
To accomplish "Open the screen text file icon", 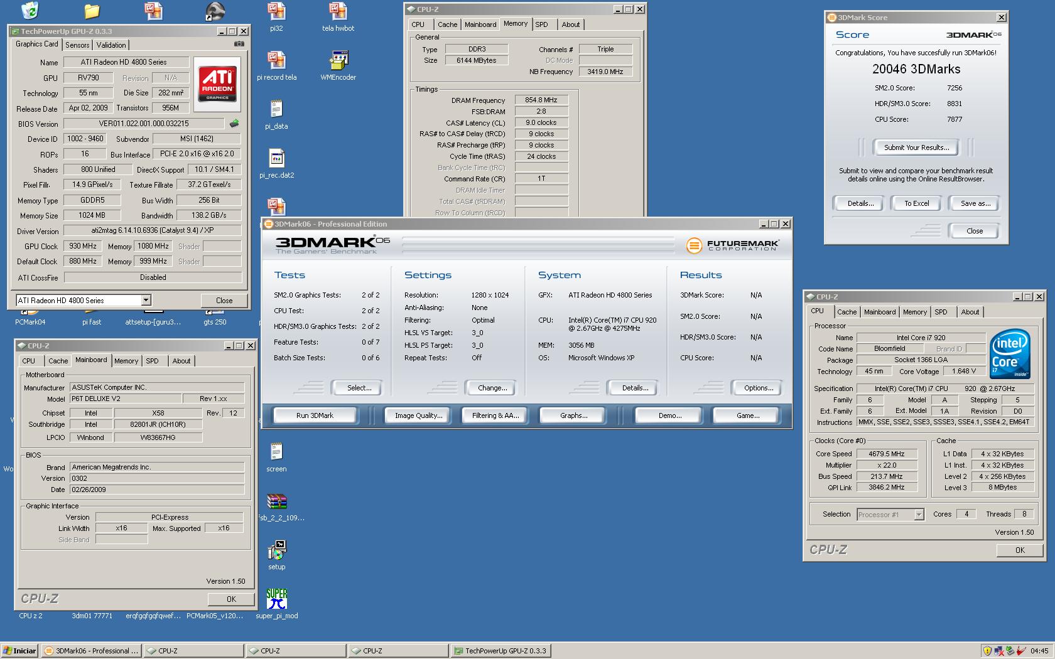I will pos(276,457).
